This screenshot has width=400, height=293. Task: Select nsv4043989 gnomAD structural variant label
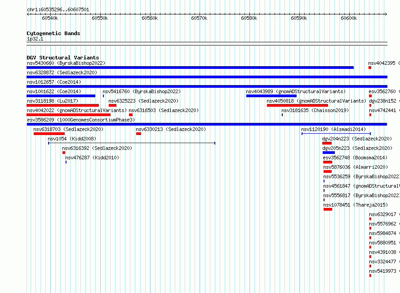[x=296, y=91]
